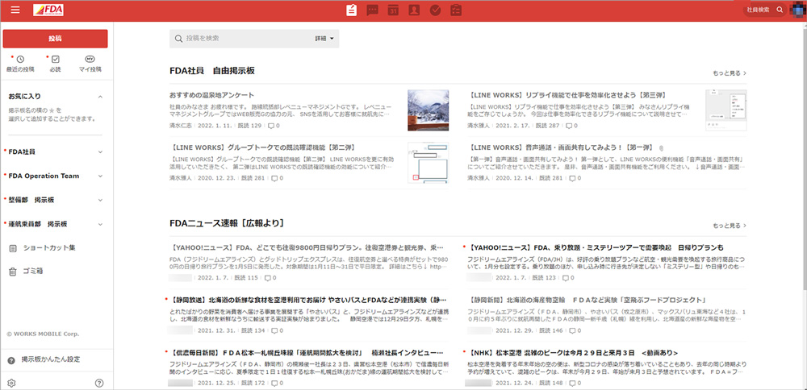Open the contacts address book icon
Viewport: 807px width, 390px height.
pyautogui.click(x=414, y=10)
